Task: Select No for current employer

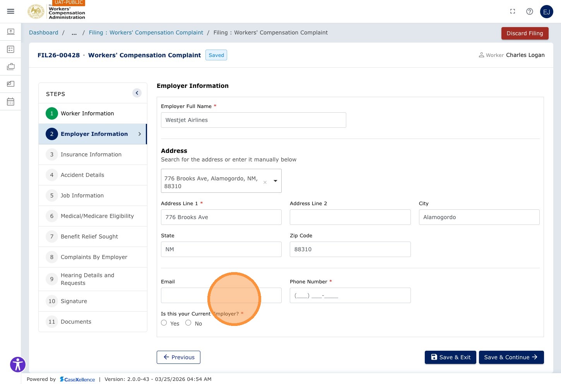Action: (188, 323)
